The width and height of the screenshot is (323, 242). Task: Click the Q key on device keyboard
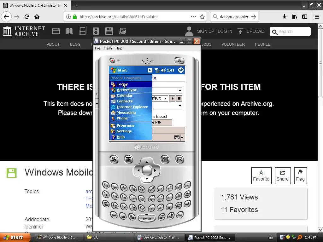[x=106, y=185]
